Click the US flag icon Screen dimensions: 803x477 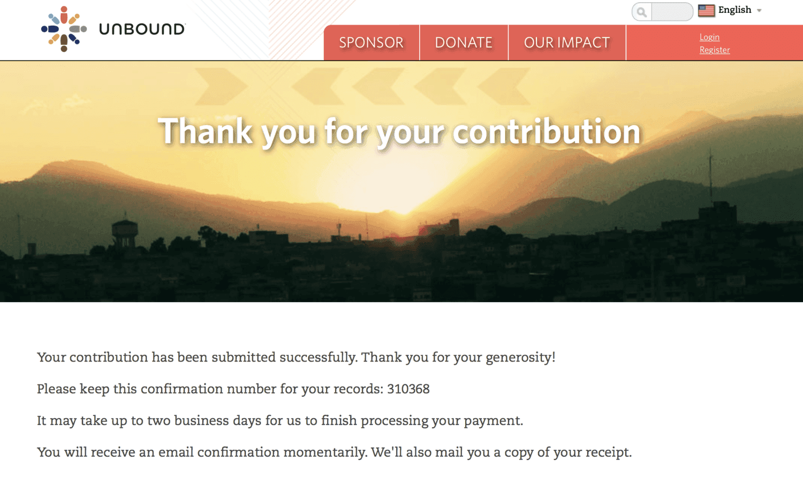point(707,10)
